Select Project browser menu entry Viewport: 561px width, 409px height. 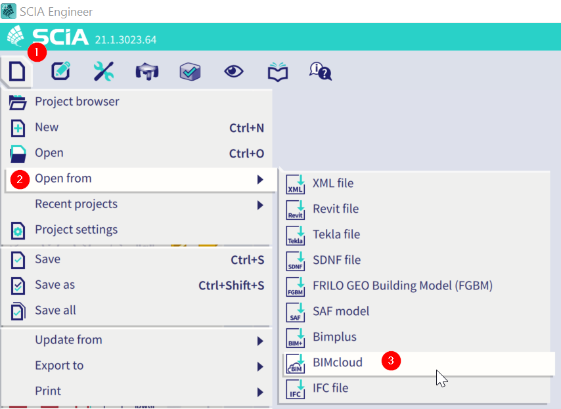[138, 102]
